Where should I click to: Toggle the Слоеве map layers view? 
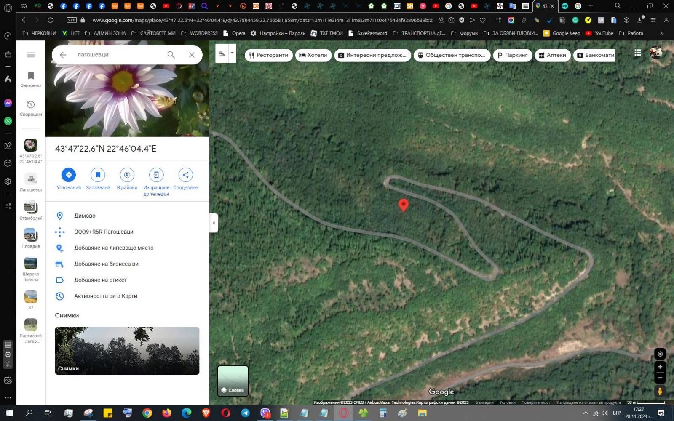click(x=233, y=381)
